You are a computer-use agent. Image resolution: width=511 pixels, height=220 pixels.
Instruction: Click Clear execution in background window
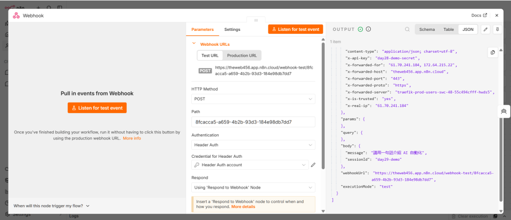click(470, 217)
